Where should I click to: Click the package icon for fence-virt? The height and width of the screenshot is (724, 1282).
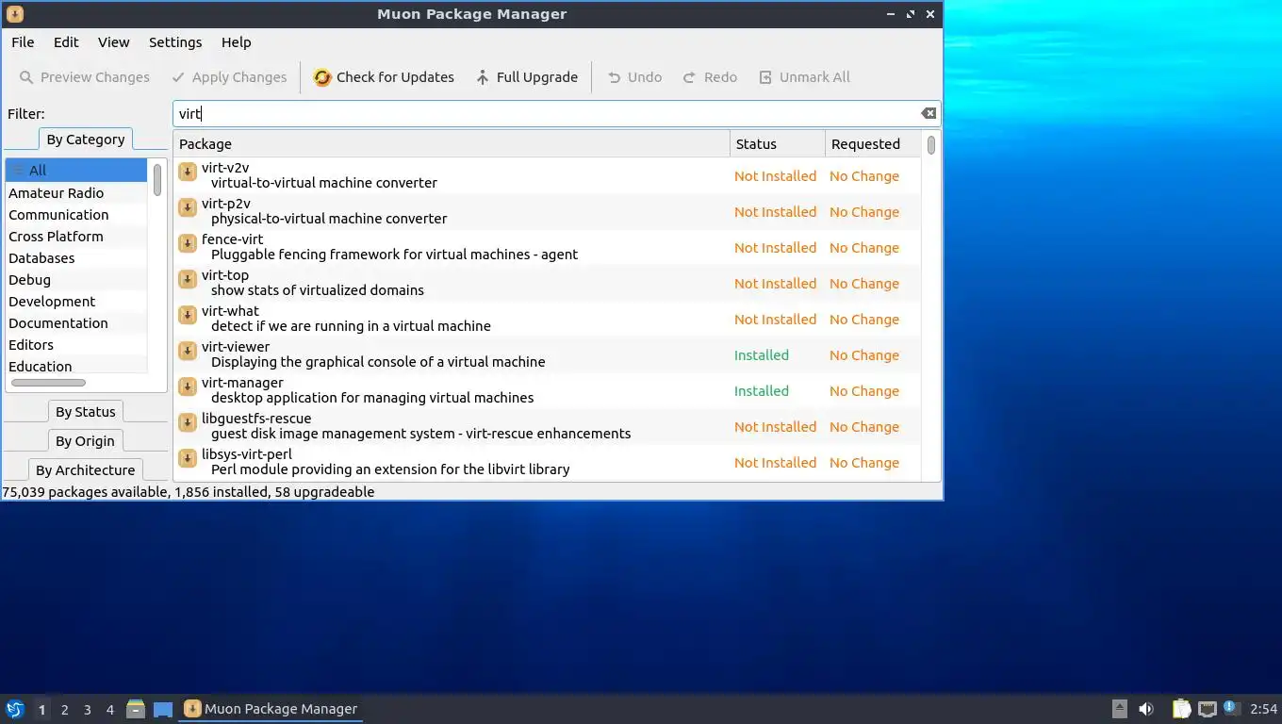click(188, 243)
